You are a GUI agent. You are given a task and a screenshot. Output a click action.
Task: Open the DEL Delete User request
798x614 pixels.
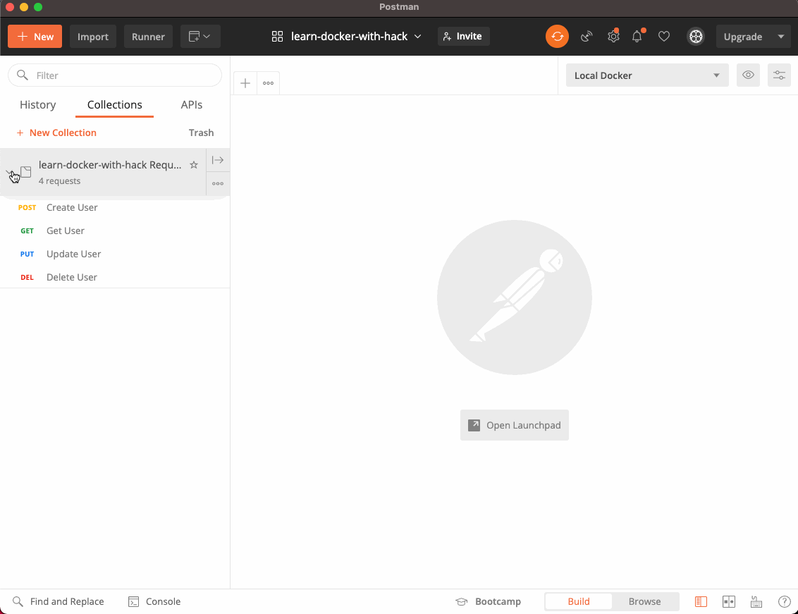(115, 278)
